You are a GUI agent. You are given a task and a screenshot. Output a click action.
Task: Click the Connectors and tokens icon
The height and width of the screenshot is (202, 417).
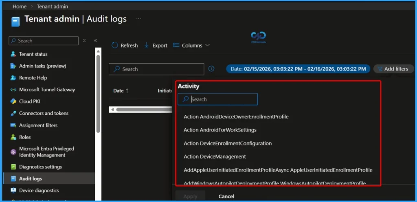click(13, 113)
